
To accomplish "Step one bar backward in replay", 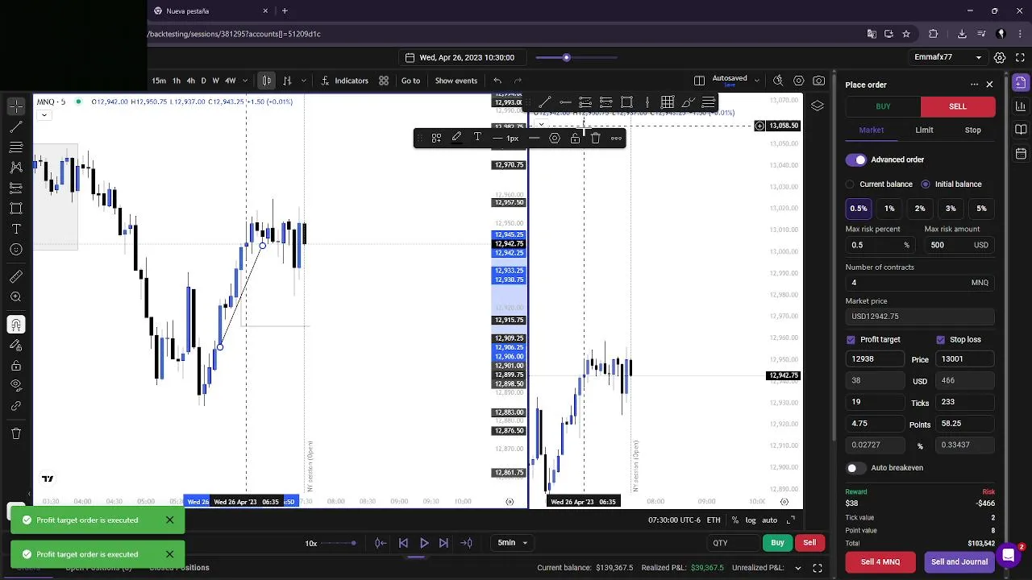I will (x=403, y=543).
